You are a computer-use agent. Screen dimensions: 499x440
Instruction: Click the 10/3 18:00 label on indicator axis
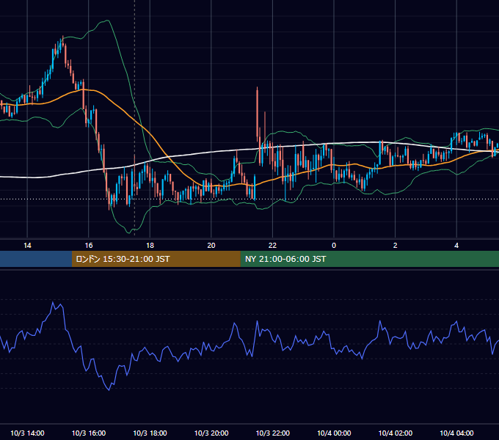150,433
